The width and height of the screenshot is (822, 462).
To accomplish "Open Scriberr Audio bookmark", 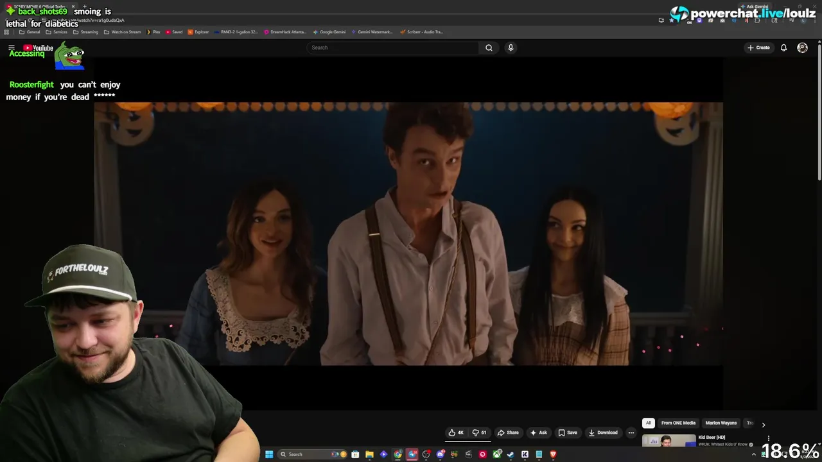I will tap(421, 32).
